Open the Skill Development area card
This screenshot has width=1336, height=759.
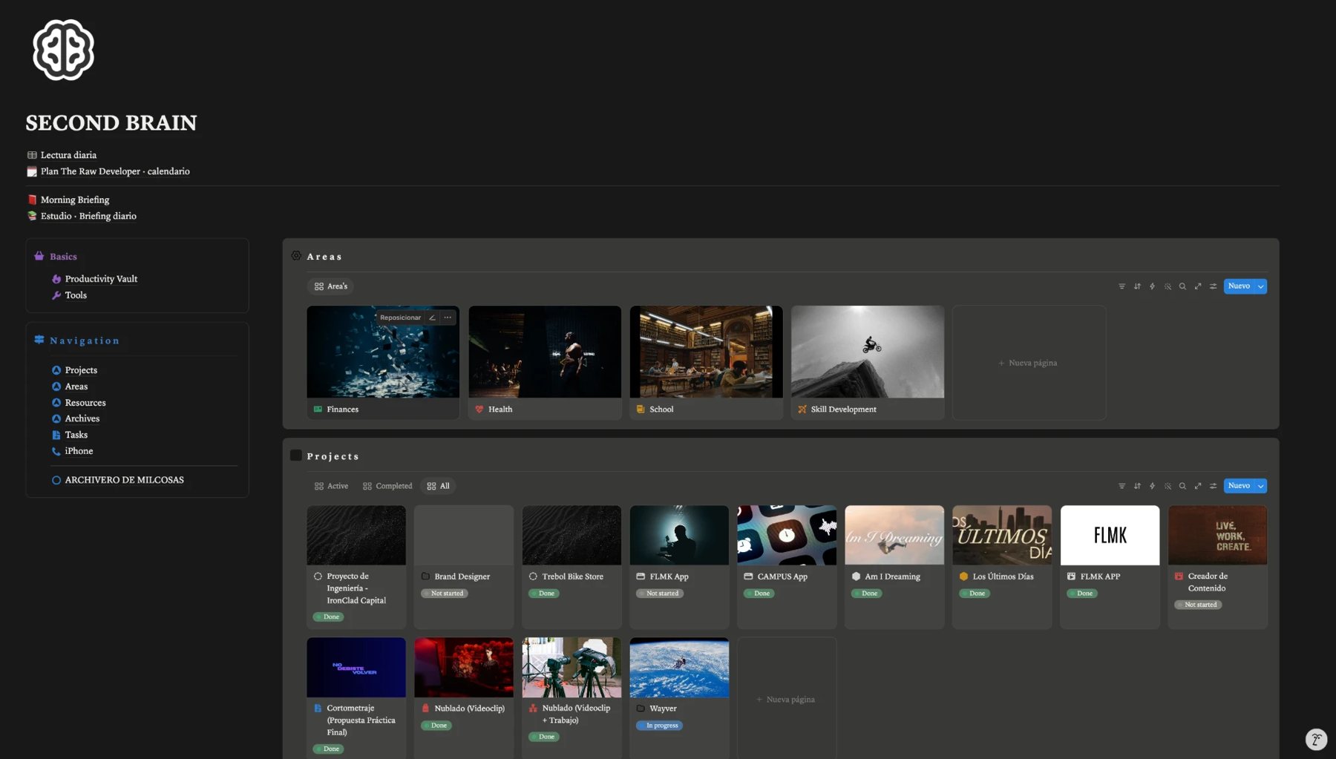(x=868, y=363)
